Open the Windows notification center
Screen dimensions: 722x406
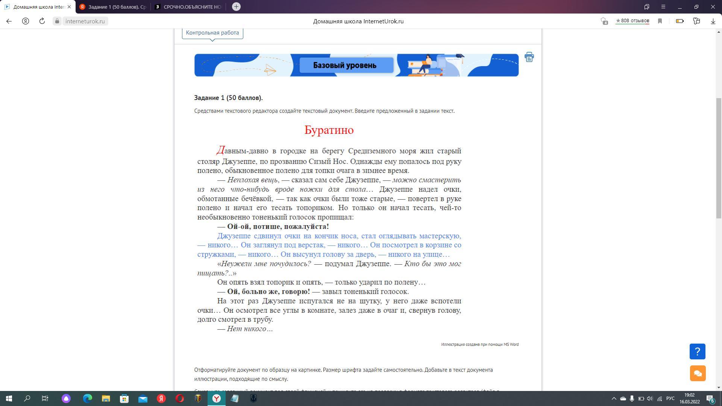point(710,398)
